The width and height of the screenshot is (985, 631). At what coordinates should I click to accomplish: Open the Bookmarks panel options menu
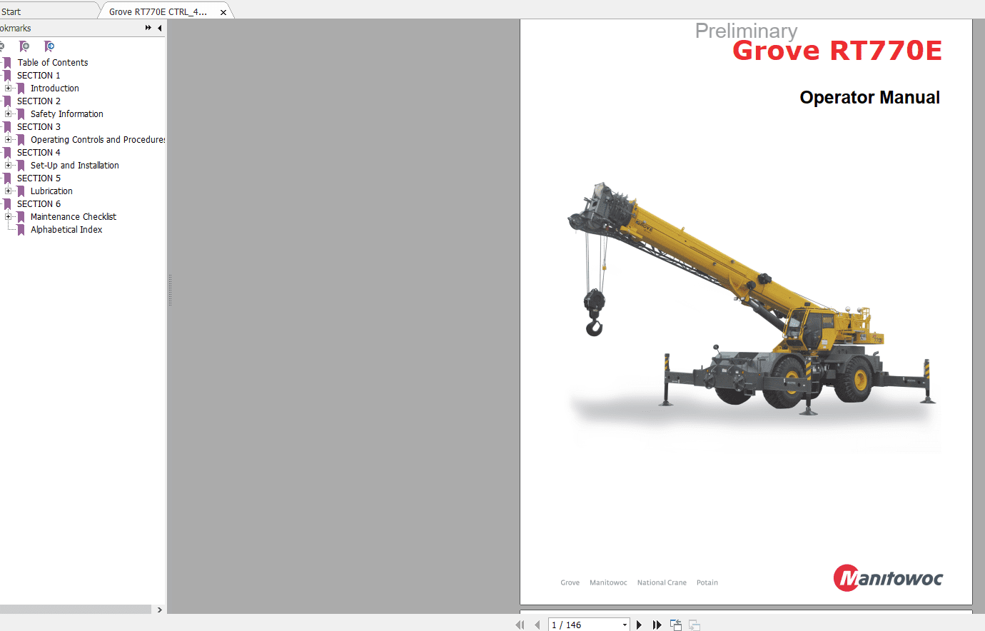click(147, 28)
